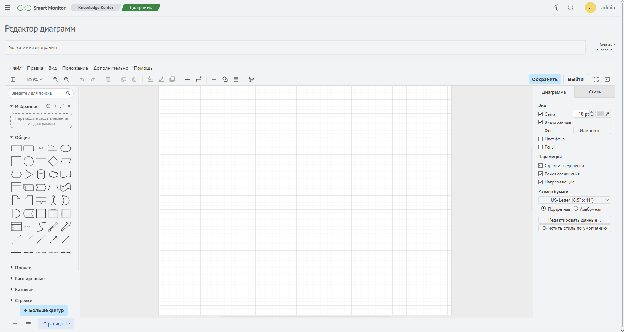Open the 100% zoom level dropdown
The width and height of the screenshot is (624, 332).
pos(34,80)
